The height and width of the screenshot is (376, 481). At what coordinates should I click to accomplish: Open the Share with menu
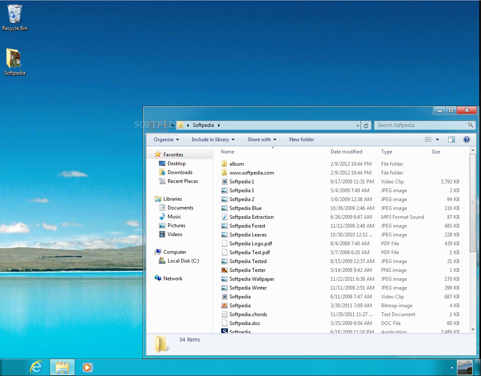click(x=262, y=140)
